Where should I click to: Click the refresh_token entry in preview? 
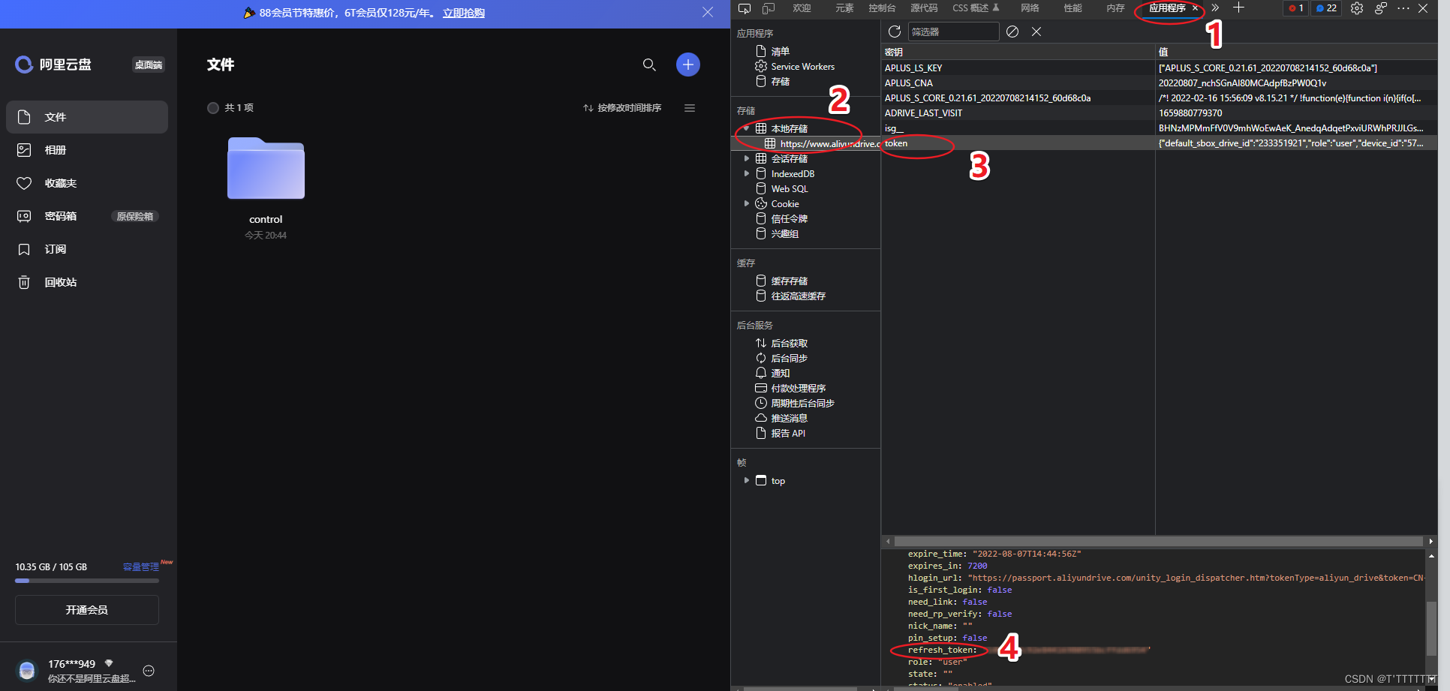coord(943,650)
